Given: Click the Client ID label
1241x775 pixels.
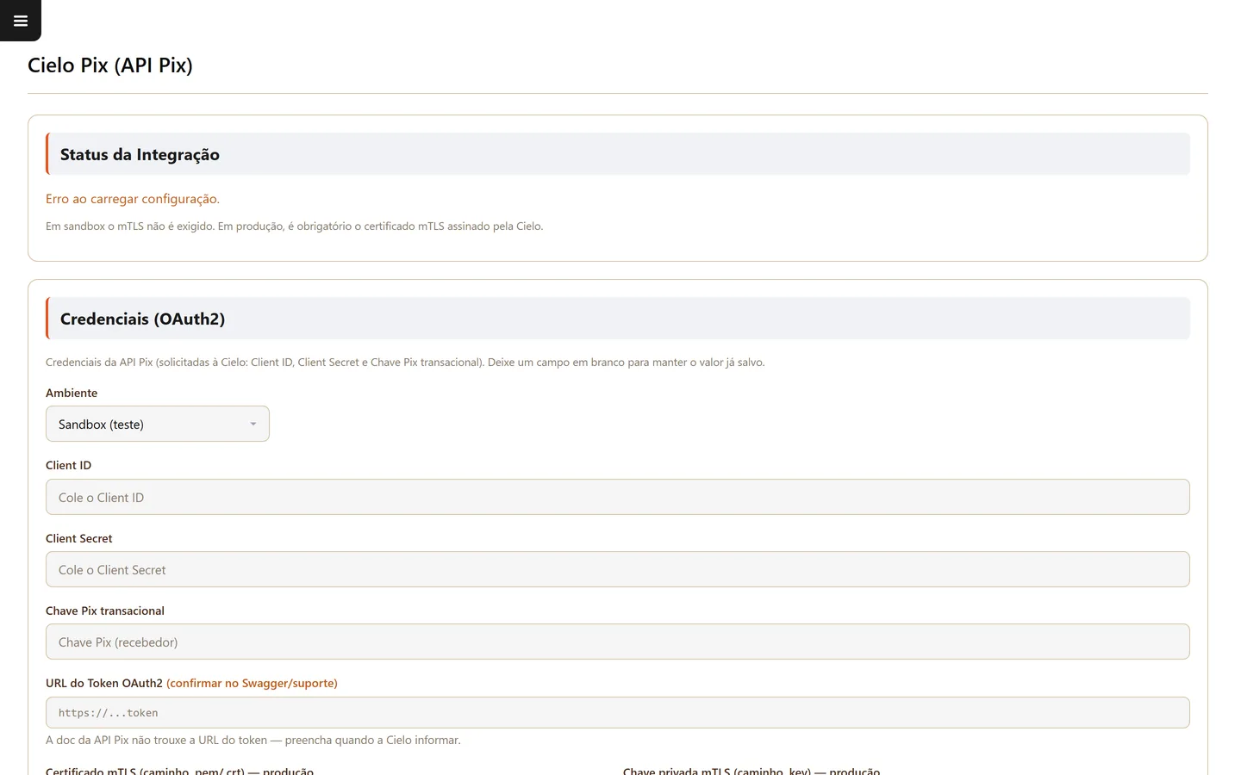Looking at the screenshot, I should [x=68, y=465].
